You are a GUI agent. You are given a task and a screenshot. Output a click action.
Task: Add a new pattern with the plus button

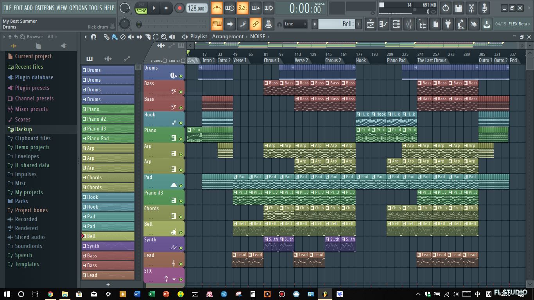tap(358, 24)
